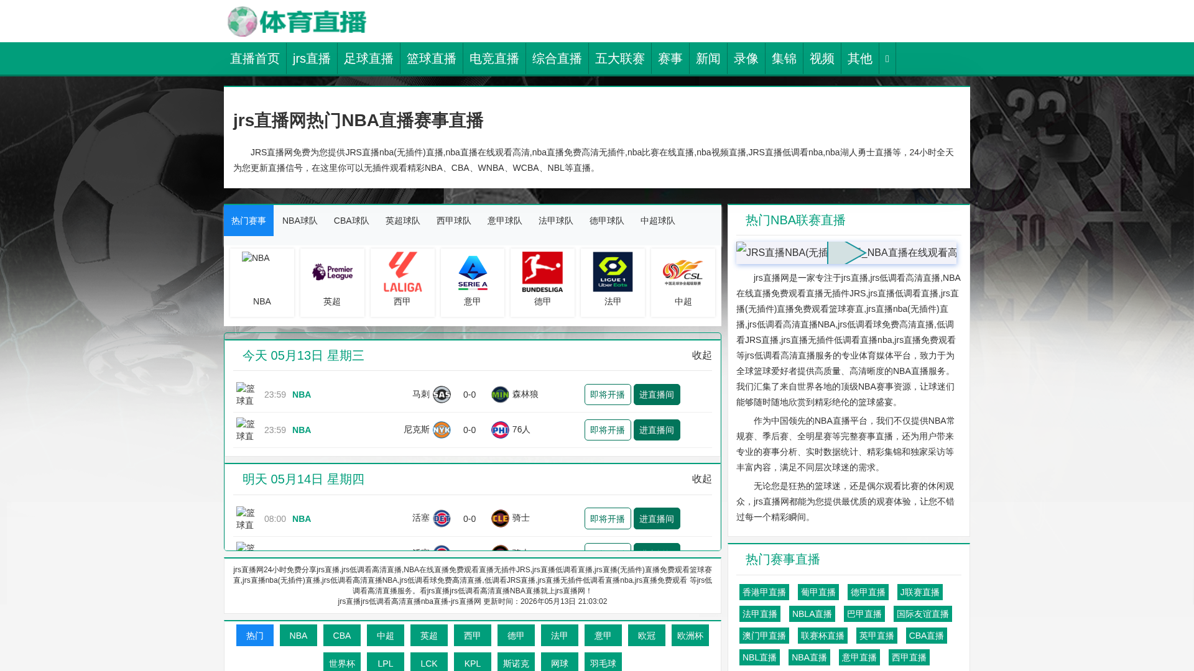This screenshot has height=671, width=1194.
Task: Click the Knicks 尼克斯 team badge
Action: (x=442, y=430)
